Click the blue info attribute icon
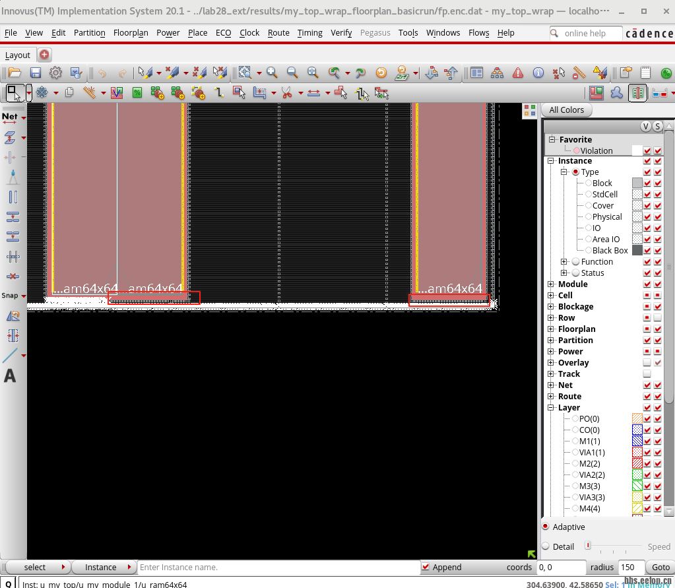The width and height of the screenshot is (675, 588). (538, 73)
